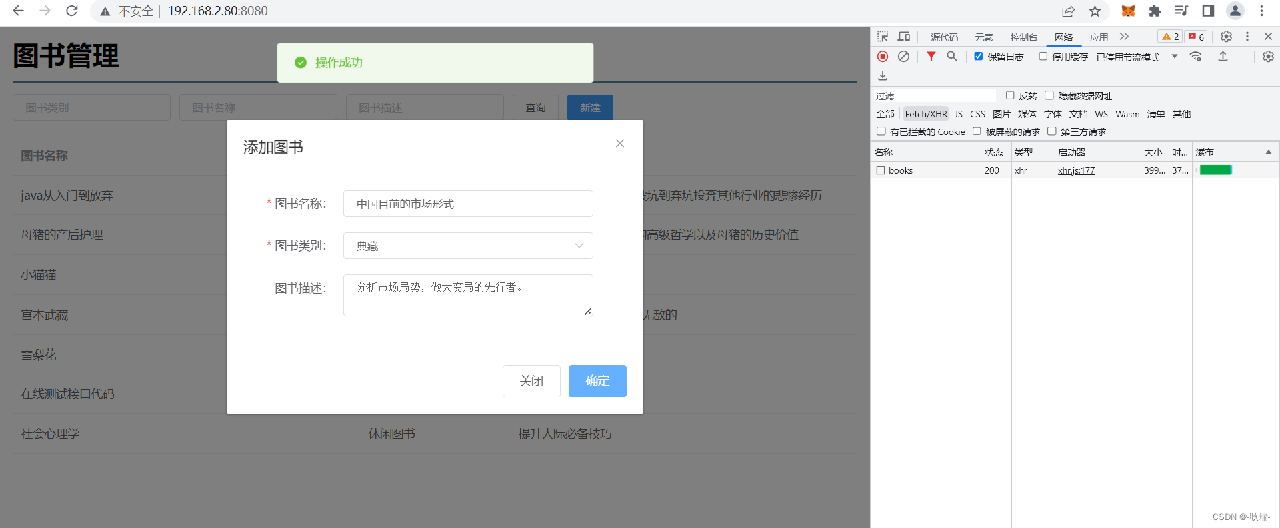
Task: Click the browser address bar URL
Action: pyautogui.click(x=217, y=11)
